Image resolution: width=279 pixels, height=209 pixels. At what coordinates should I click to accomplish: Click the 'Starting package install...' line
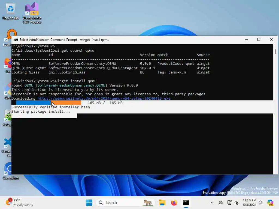pos(41,111)
